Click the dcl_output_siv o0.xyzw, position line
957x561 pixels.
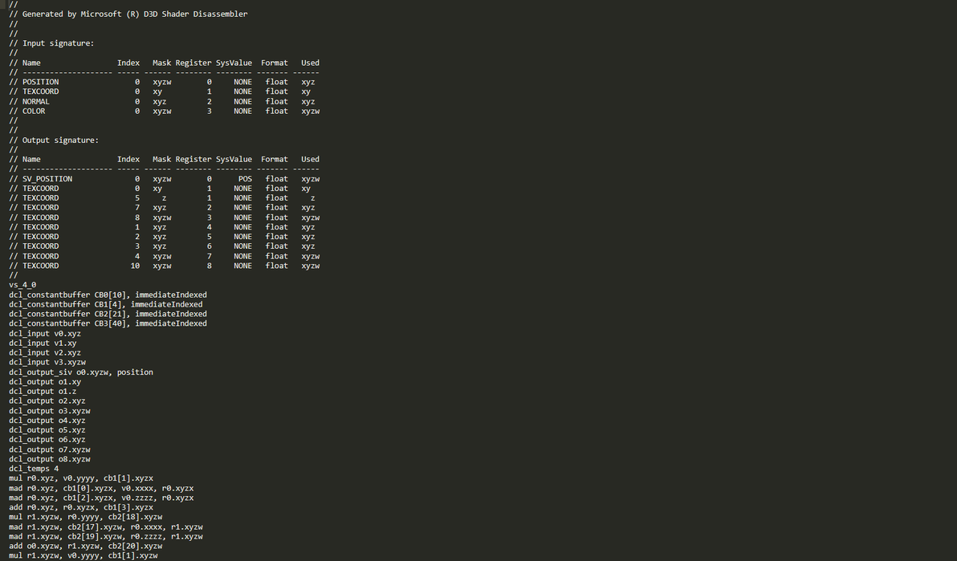81,372
